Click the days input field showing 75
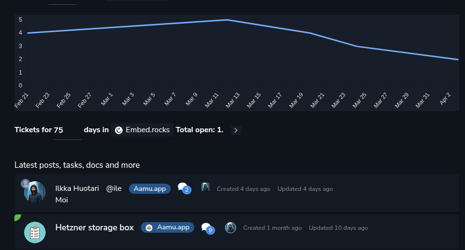 67,130
